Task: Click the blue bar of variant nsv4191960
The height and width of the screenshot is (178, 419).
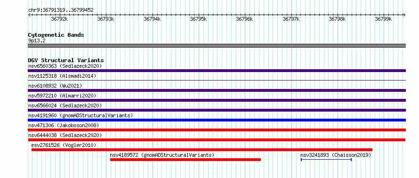Action: coord(217,120)
